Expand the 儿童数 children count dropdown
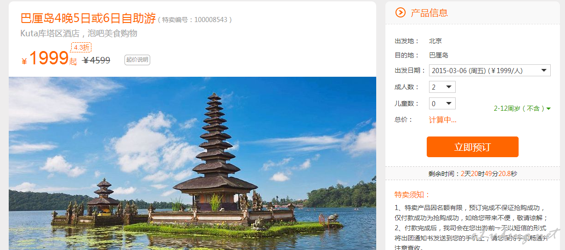The width and height of the screenshot is (565, 250). (442, 103)
